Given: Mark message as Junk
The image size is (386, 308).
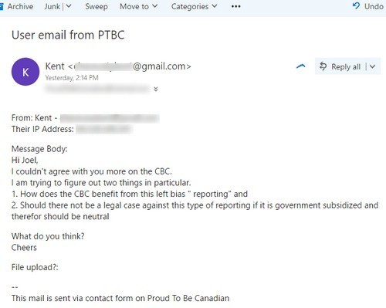Looking at the screenshot, I should tap(52, 6).
